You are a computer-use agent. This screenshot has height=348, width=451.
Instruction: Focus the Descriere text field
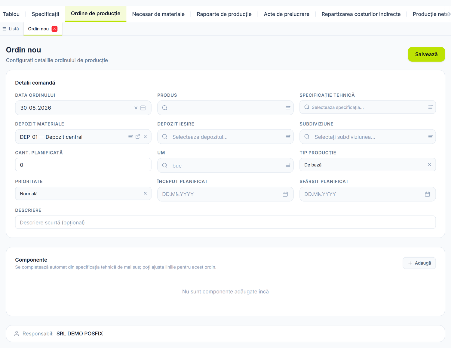226,222
